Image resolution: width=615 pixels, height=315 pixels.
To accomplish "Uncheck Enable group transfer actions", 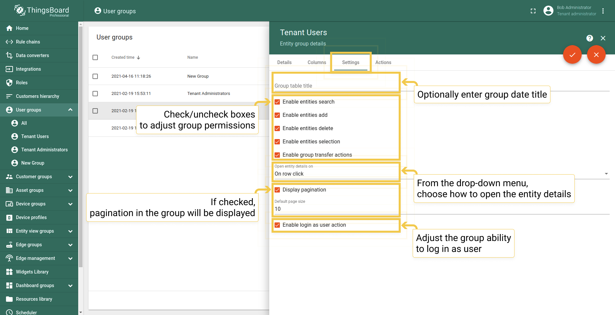I will [277, 155].
